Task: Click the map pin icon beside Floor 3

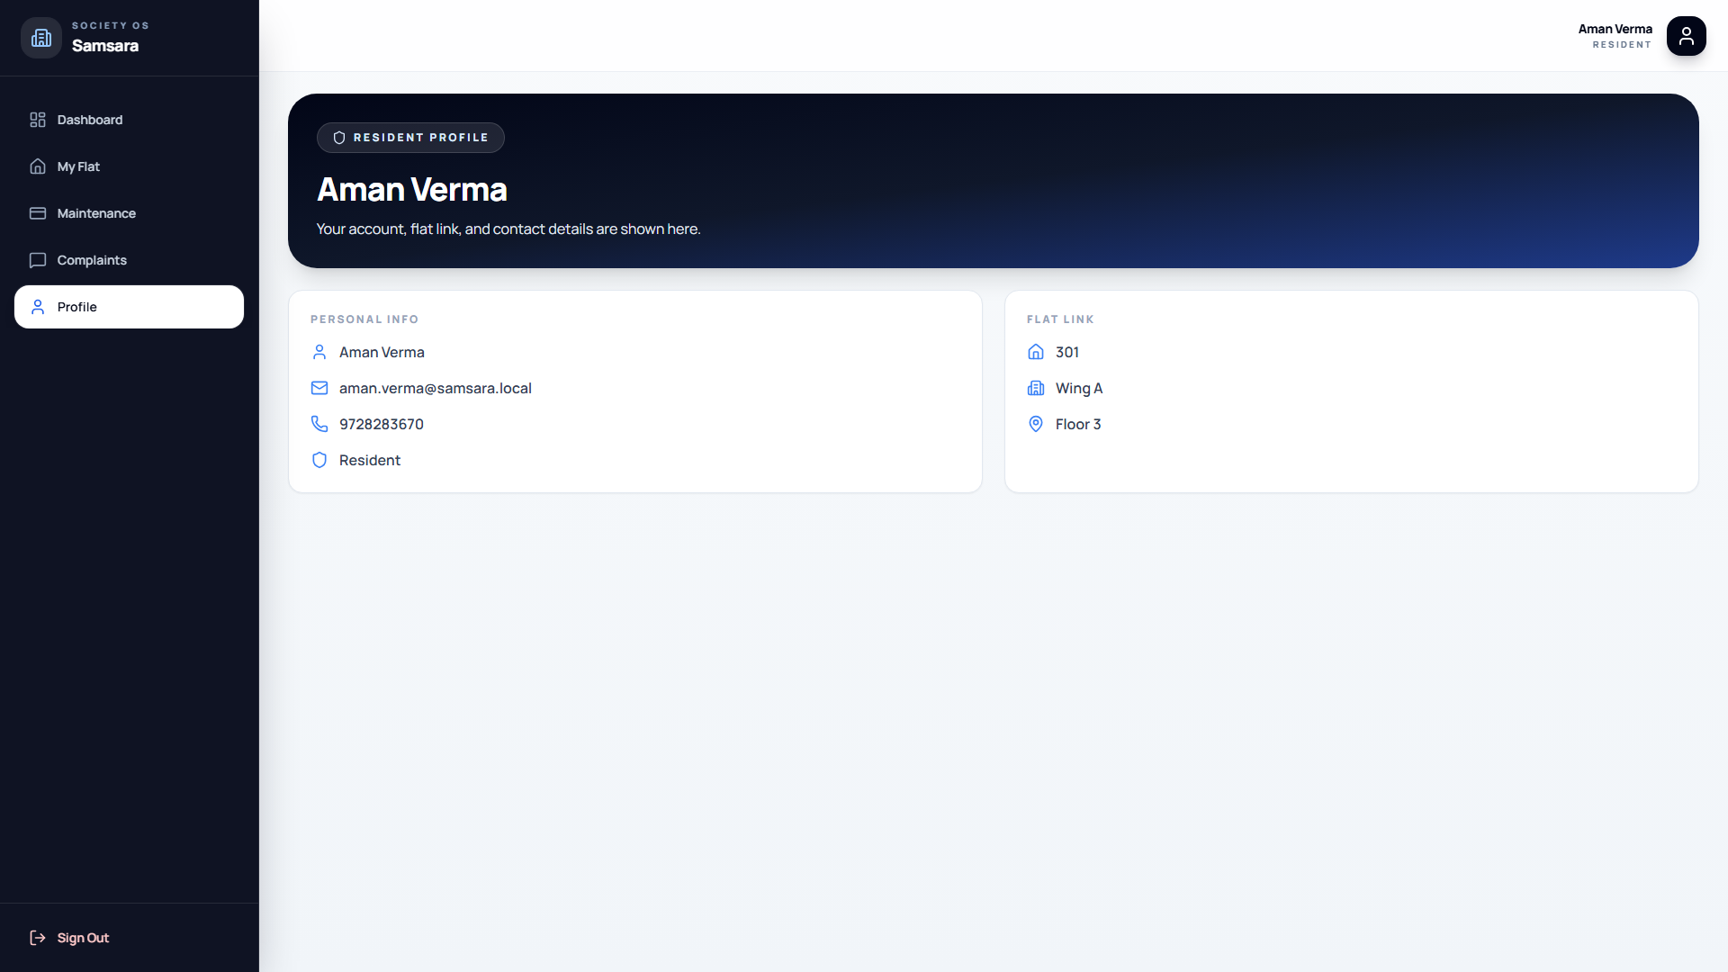Action: [1036, 424]
